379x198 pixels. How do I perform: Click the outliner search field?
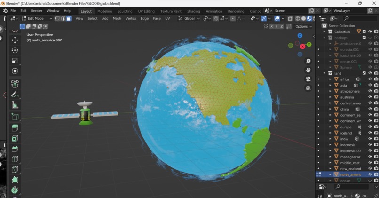[359, 18]
